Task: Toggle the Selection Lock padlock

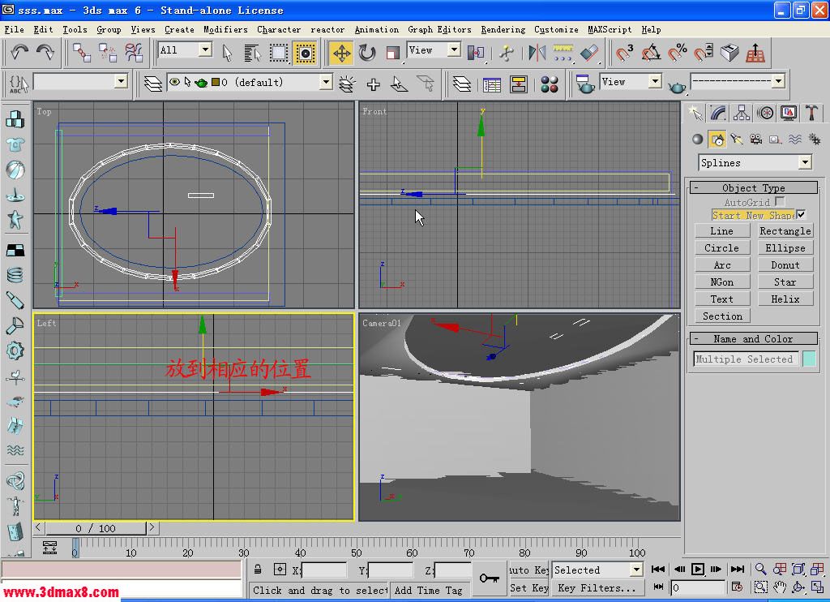Action: point(257,570)
